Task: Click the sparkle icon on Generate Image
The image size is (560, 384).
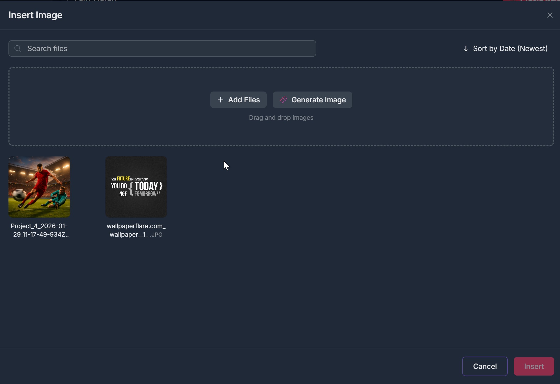Action: [x=283, y=100]
